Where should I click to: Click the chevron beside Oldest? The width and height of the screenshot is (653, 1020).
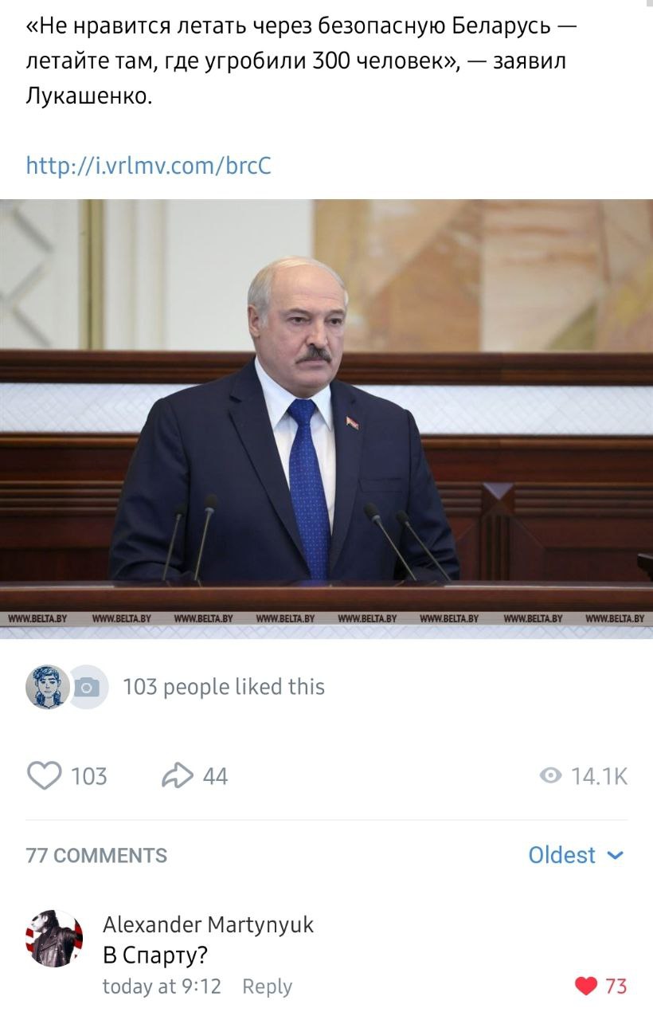click(615, 856)
